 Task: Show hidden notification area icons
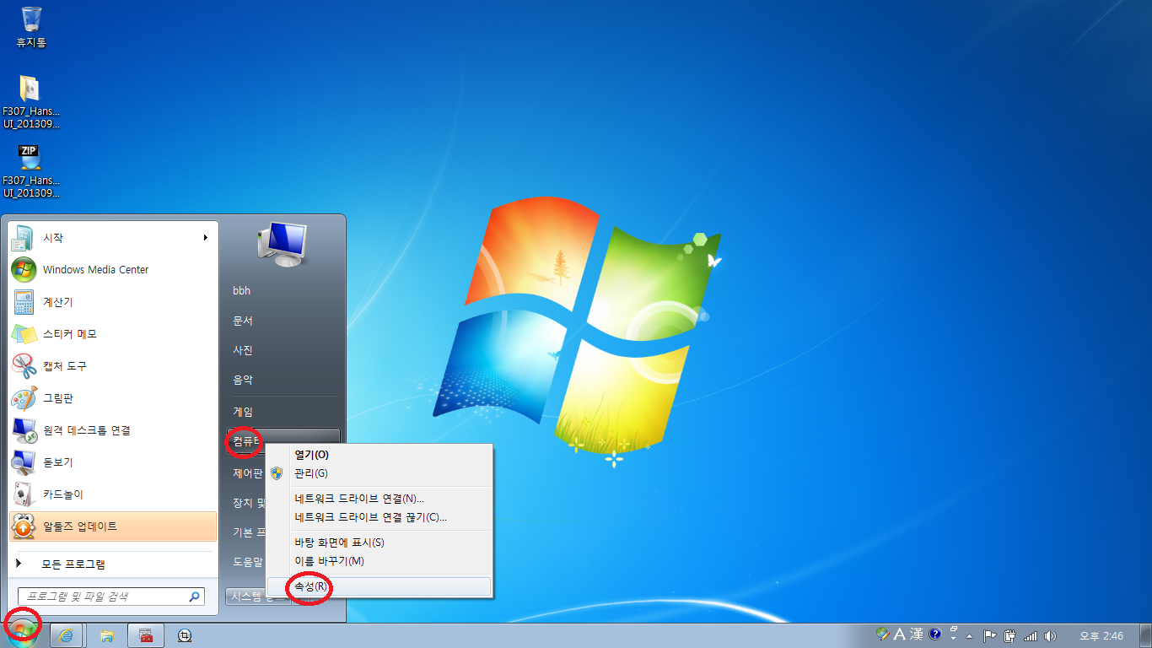click(970, 635)
